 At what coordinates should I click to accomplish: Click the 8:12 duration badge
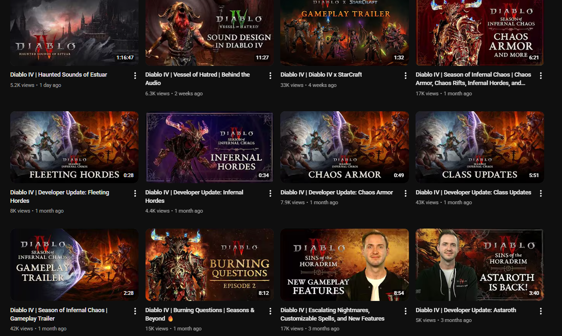click(x=263, y=293)
